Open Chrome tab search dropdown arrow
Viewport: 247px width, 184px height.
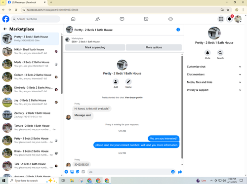click(x=3, y=2)
